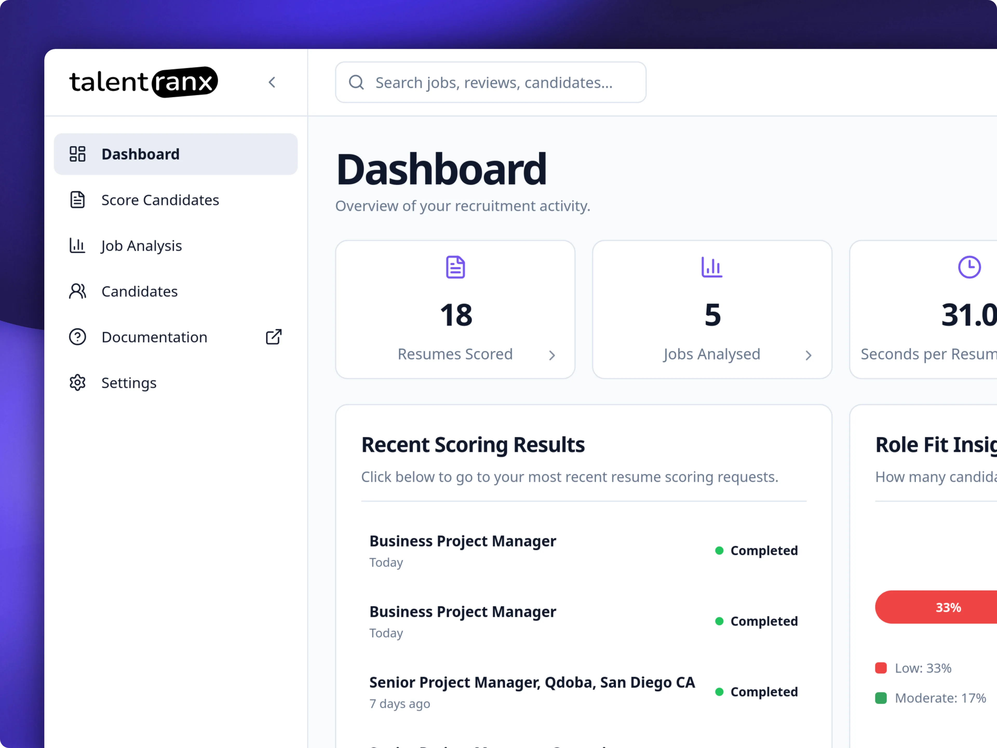Click the green Moderate: 17% legend swatch
Image resolution: width=997 pixels, height=748 pixels.
pos(881,698)
